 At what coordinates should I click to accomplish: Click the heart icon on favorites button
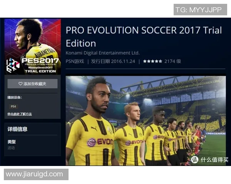tap(20, 84)
